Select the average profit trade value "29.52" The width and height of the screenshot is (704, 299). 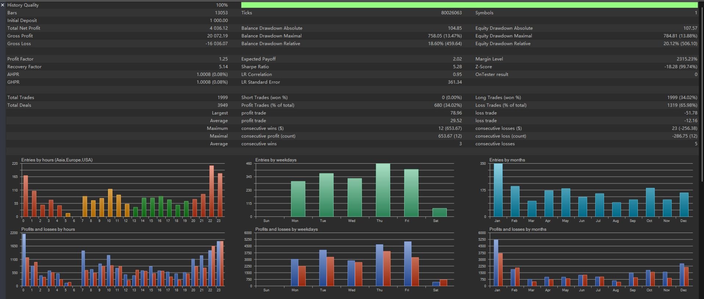click(x=456, y=121)
